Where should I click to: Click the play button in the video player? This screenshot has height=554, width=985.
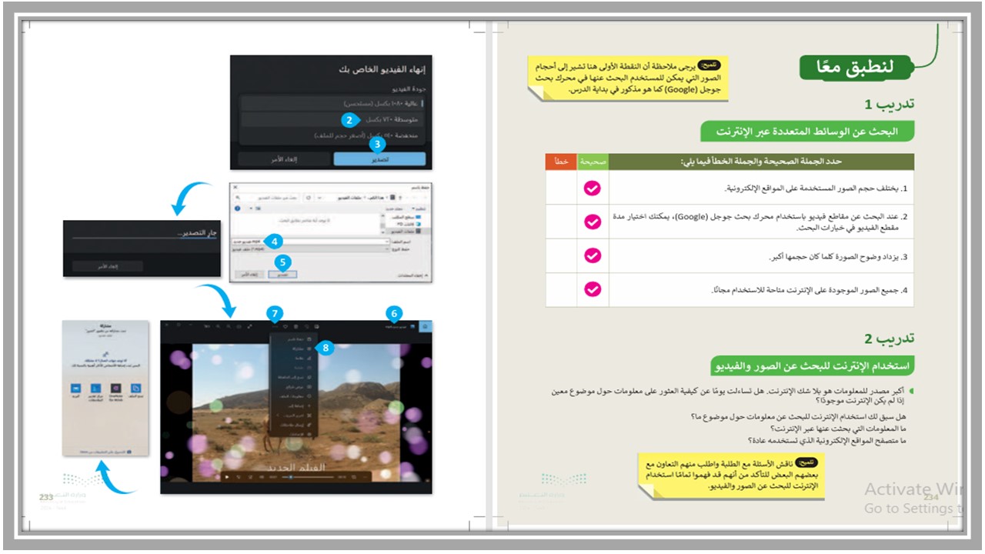tap(226, 476)
